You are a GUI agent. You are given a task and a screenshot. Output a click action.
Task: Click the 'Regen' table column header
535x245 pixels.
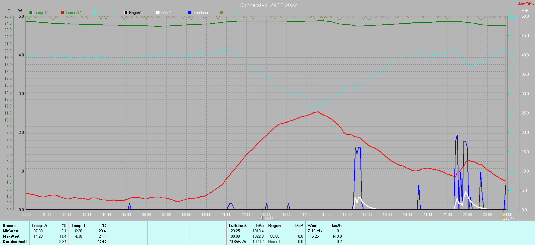coord(275,226)
